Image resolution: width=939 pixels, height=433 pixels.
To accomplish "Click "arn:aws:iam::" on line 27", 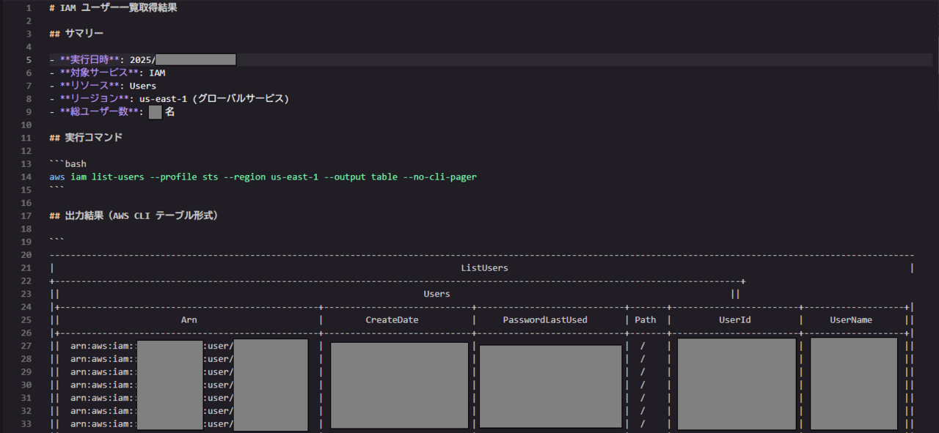I will point(104,346).
